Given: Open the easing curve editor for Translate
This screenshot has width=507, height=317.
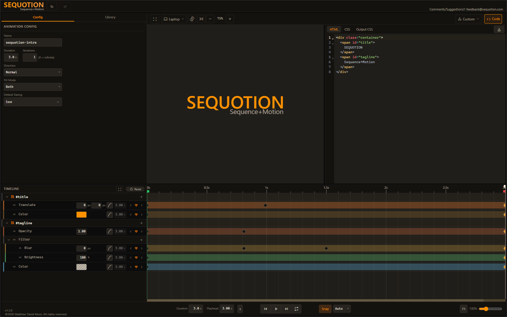Looking at the screenshot, I should tap(110, 205).
